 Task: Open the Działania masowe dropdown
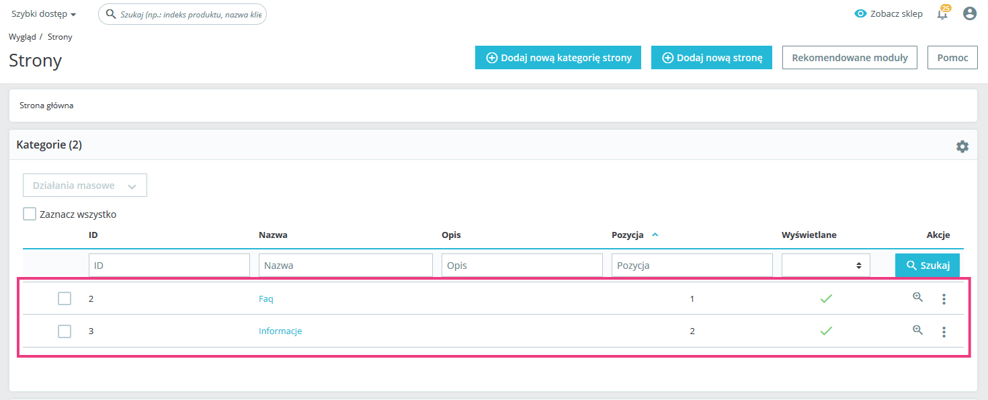85,186
